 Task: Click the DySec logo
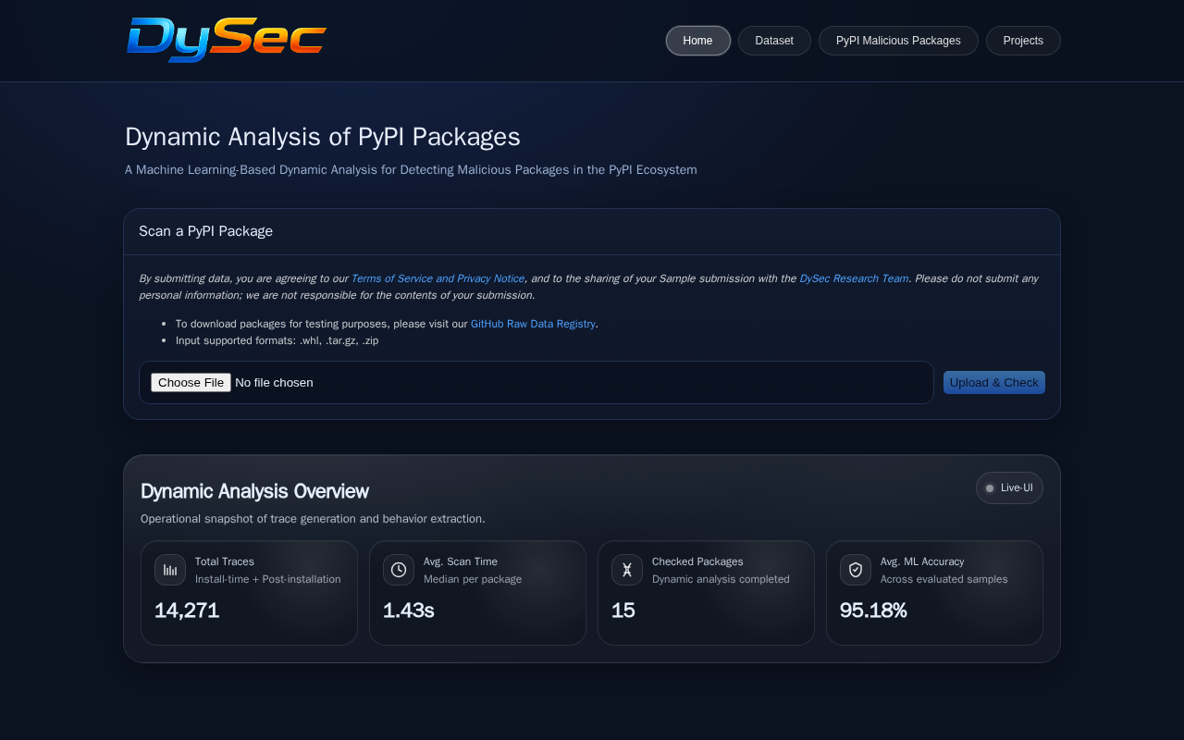point(227,40)
